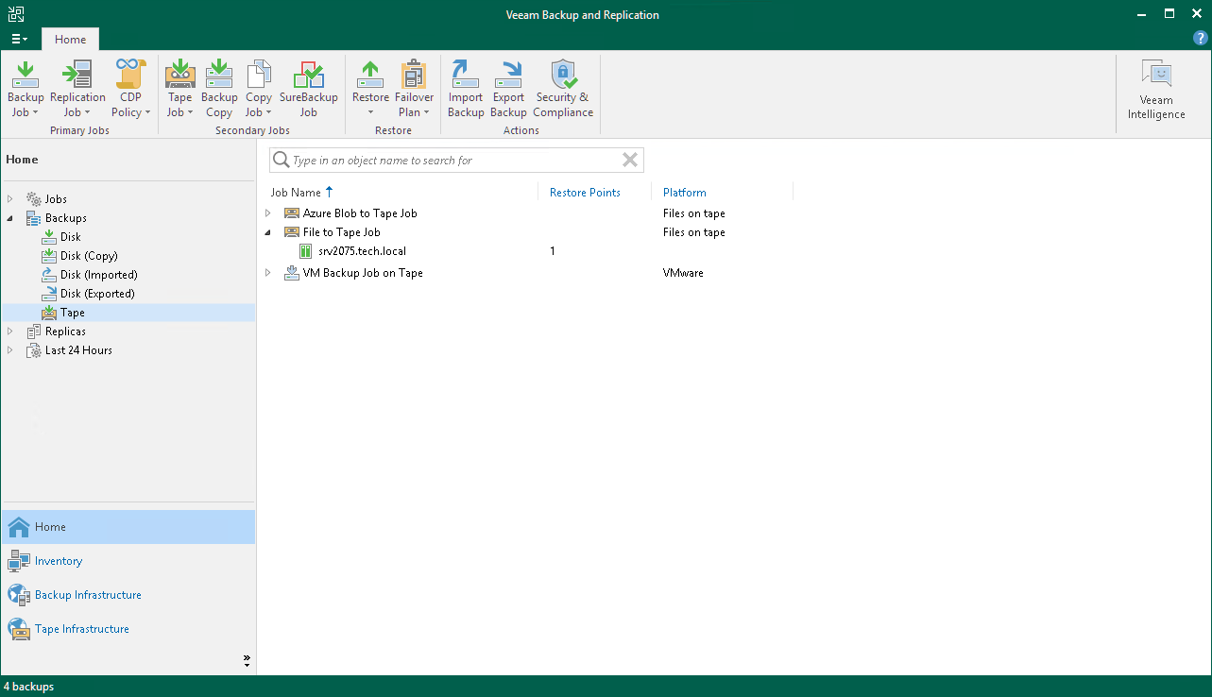Select the Disk (Exported) node
The width and height of the screenshot is (1212, 697).
pos(97,294)
